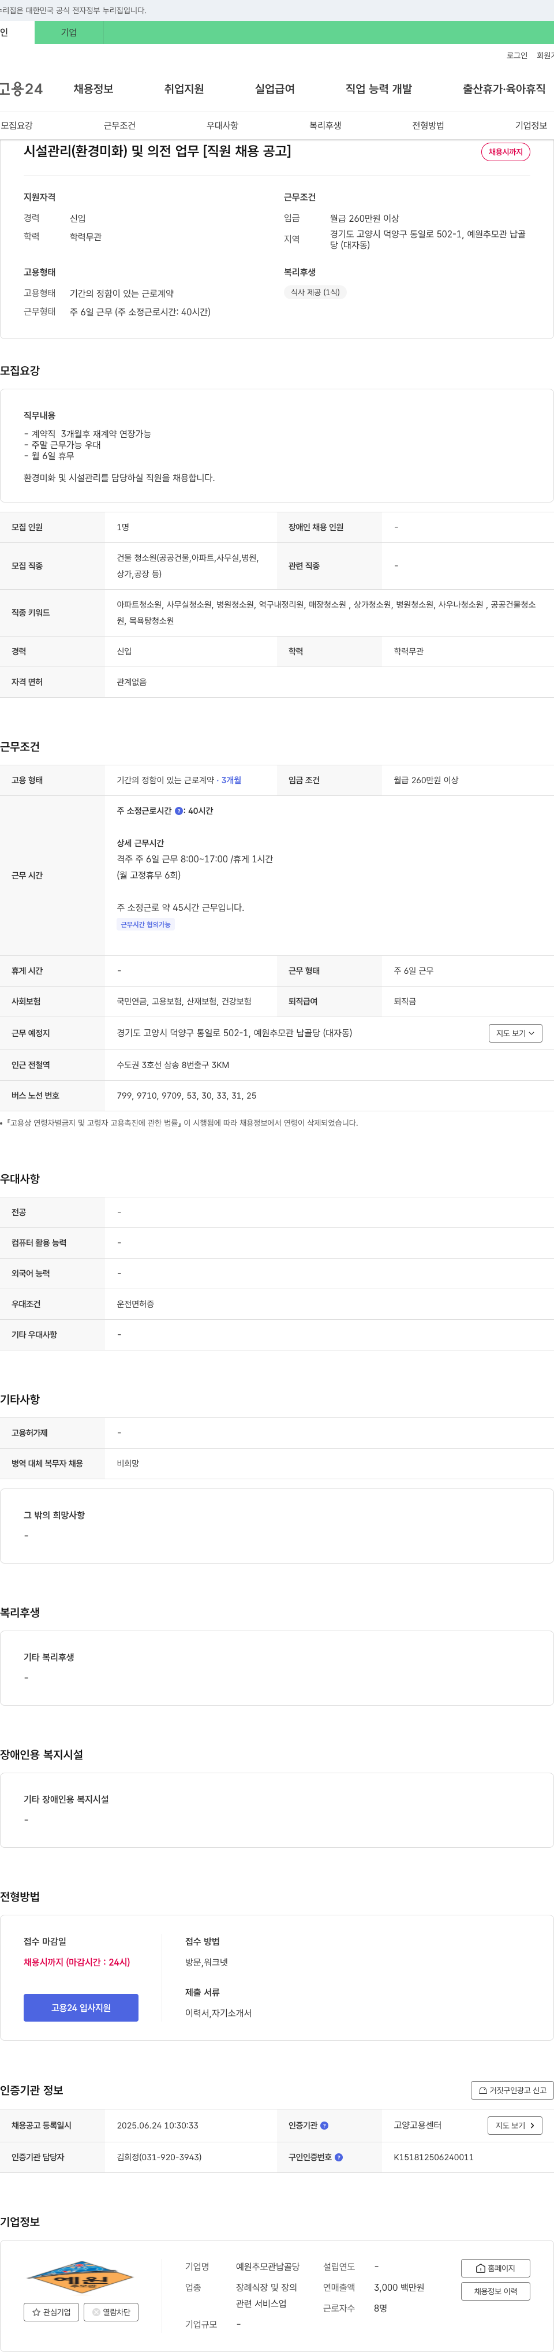Click the 고용24 입사지원 button
554x2352 pixels.
pyautogui.click(x=81, y=2008)
